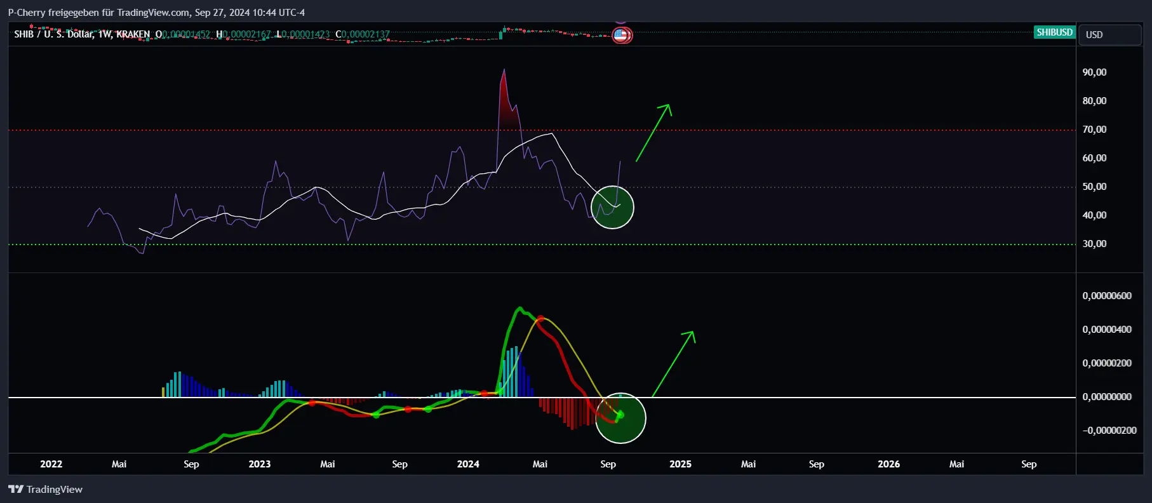
Task: Click the US flag event icon
Action: click(622, 35)
